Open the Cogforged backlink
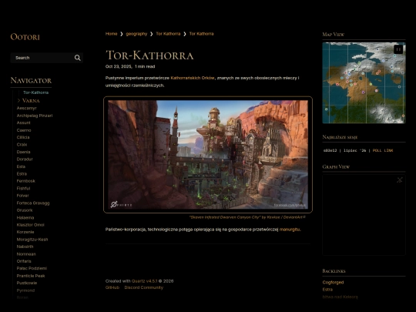 [x=333, y=282]
